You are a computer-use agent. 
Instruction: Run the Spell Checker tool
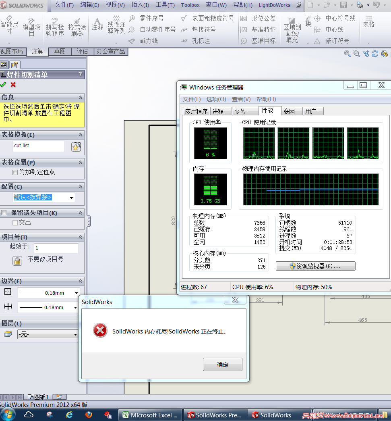(x=55, y=27)
